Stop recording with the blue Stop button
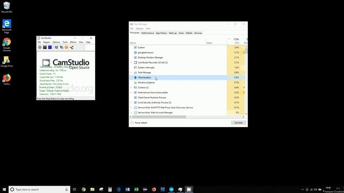 [50, 47]
